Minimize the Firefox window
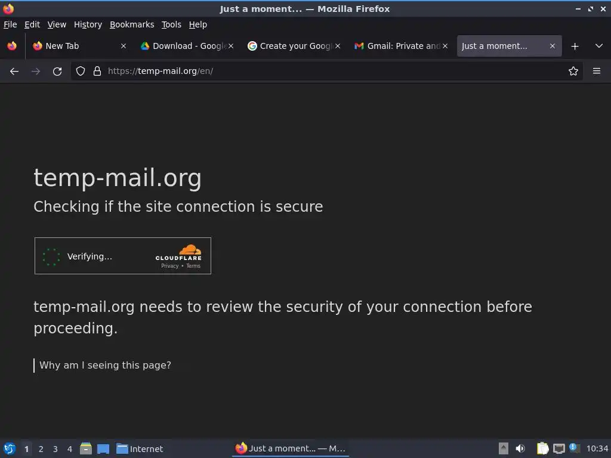 [x=578, y=8]
